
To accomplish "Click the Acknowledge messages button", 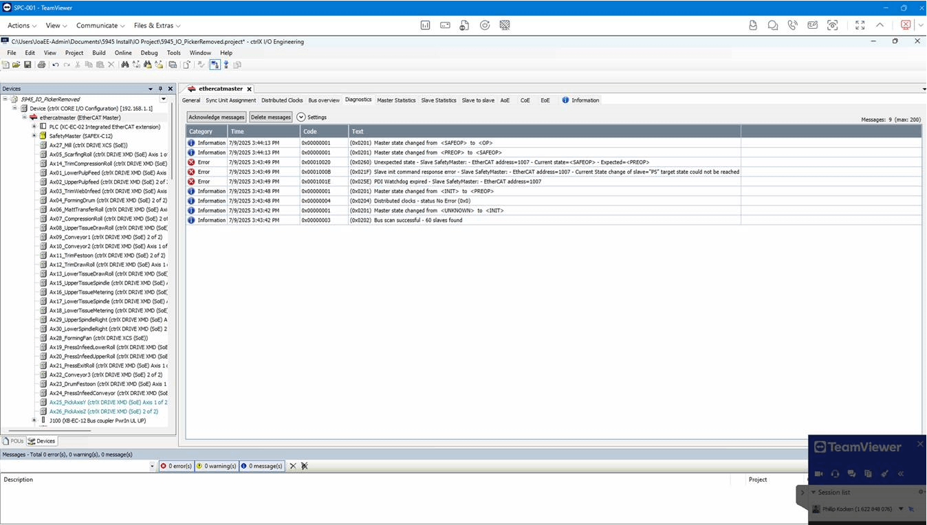I will pyautogui.click(x=216, y=118).
